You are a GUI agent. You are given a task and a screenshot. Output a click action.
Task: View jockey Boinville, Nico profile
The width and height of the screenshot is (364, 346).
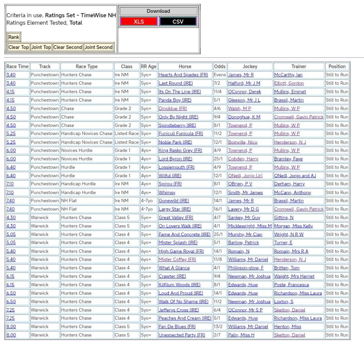[242, 142]
